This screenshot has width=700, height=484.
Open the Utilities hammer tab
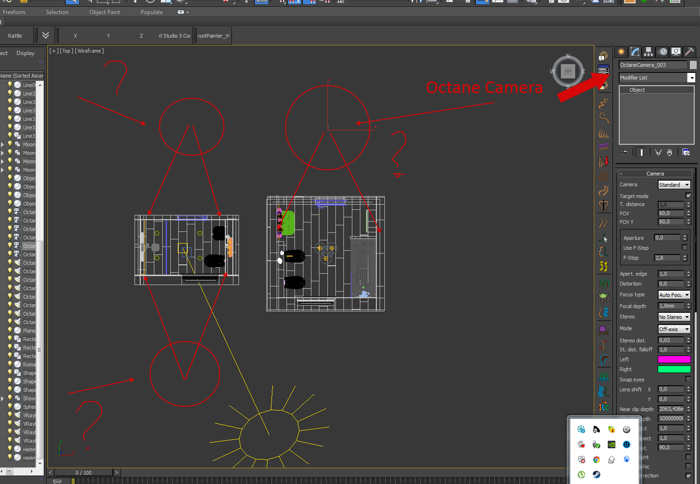689,52
